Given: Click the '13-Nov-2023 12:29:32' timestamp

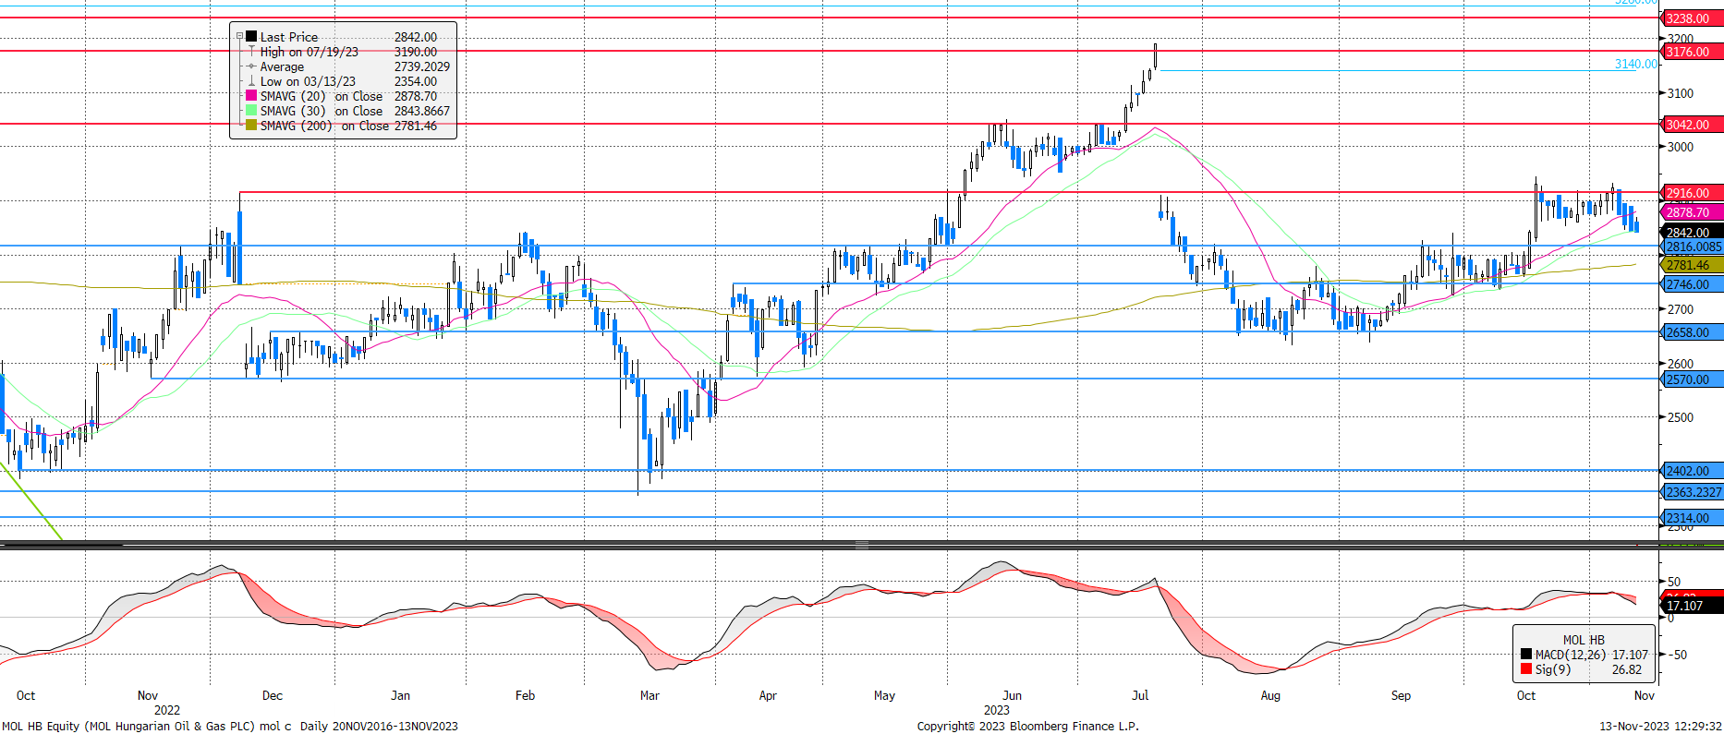Looking at the screenshot, I should [1660, 726].
